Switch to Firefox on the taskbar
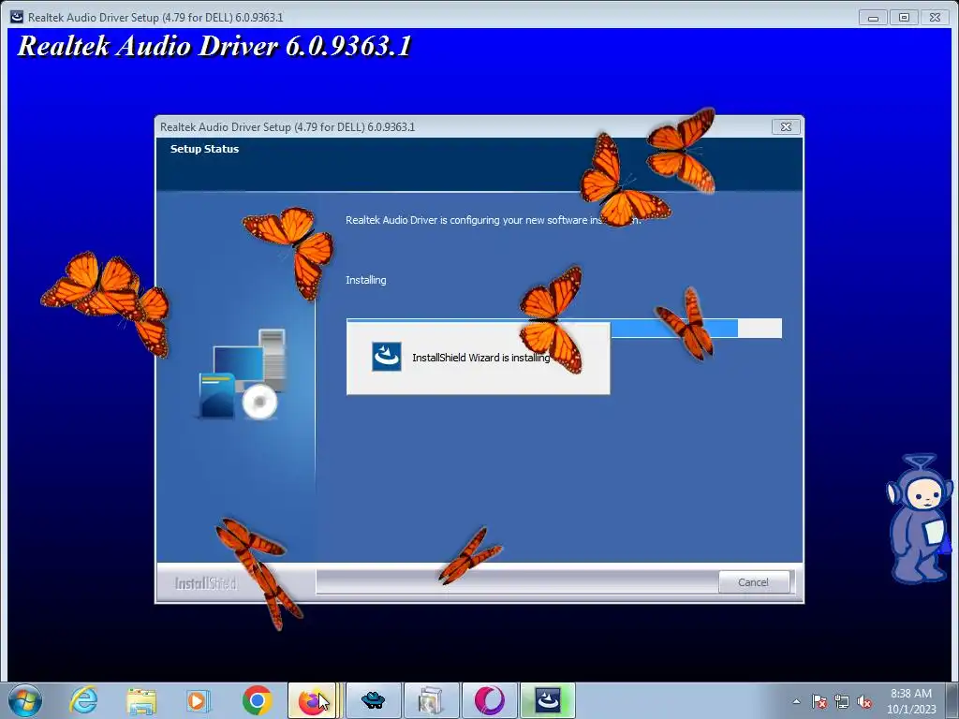 tap(313, 700)
